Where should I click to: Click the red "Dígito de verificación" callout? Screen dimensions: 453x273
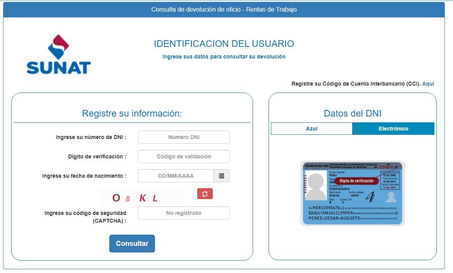coord(356,181)
